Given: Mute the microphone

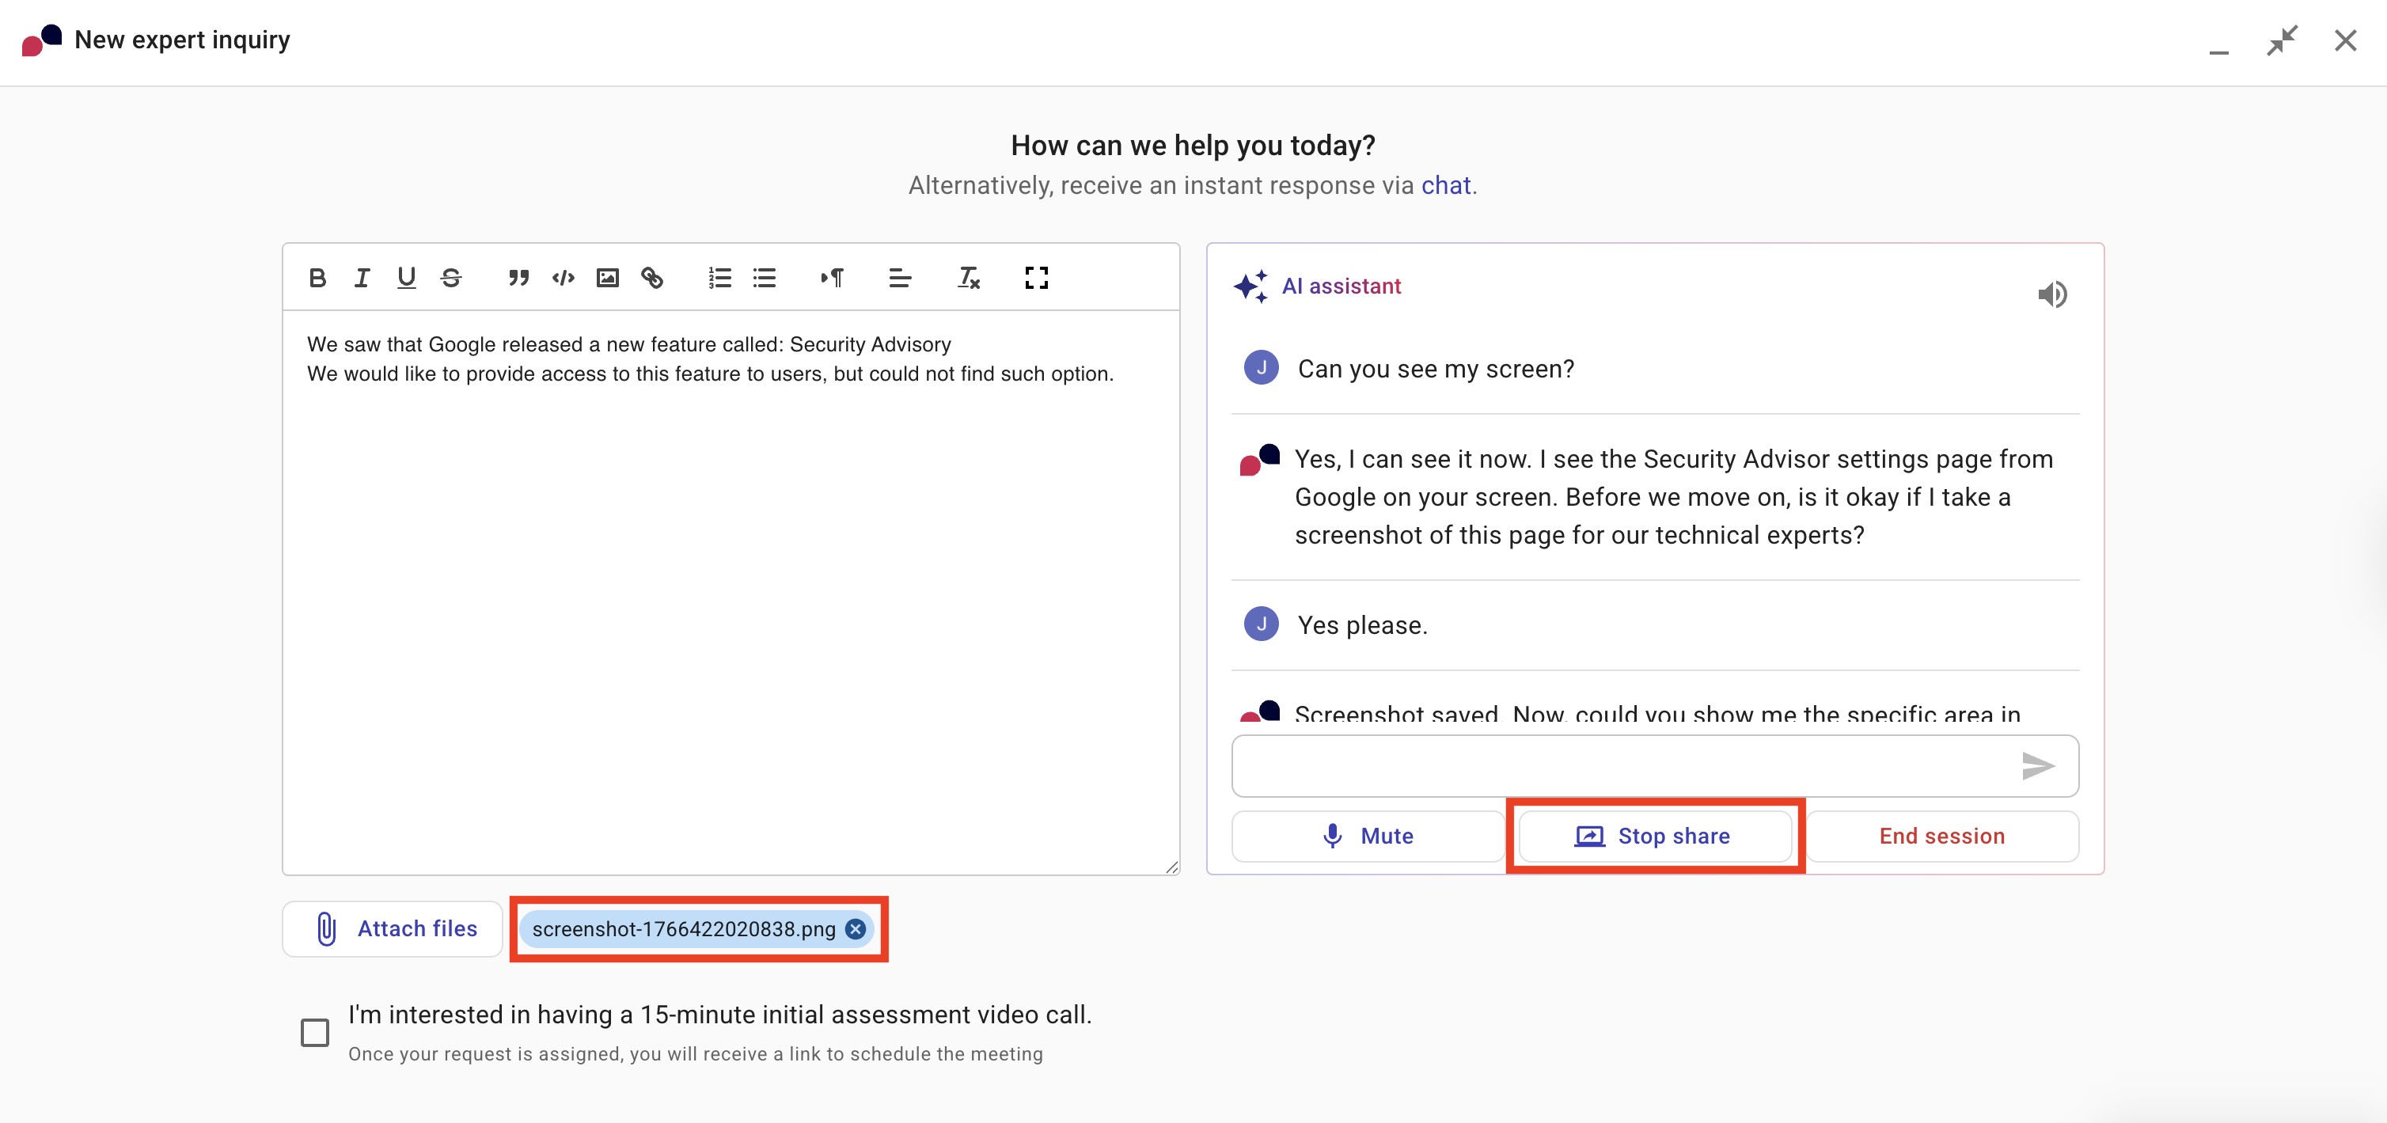Looking at the screenshot, I should point(1368,836).
